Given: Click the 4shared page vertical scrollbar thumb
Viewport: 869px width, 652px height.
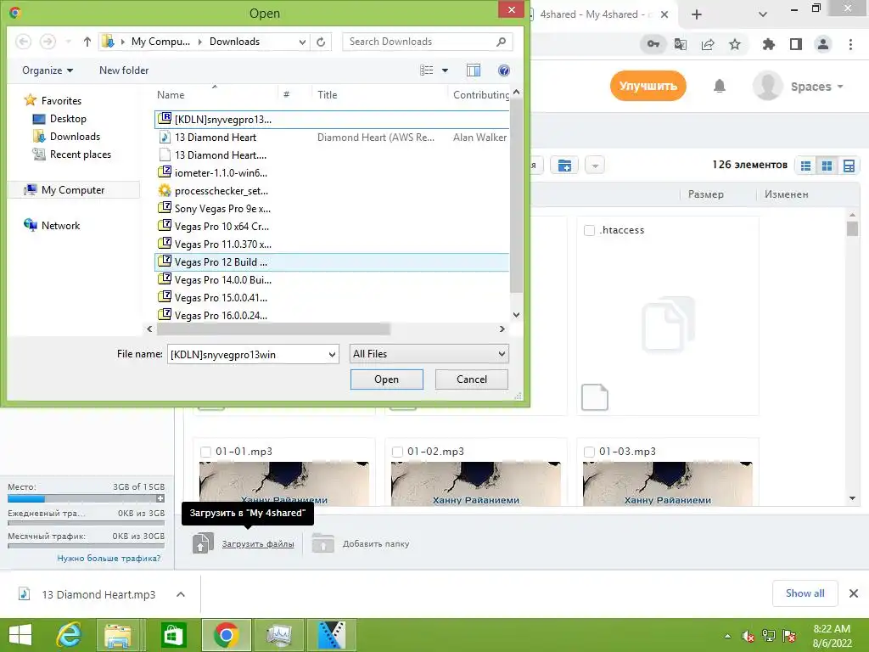Looking at the screenshot, I should coord(852,228).
